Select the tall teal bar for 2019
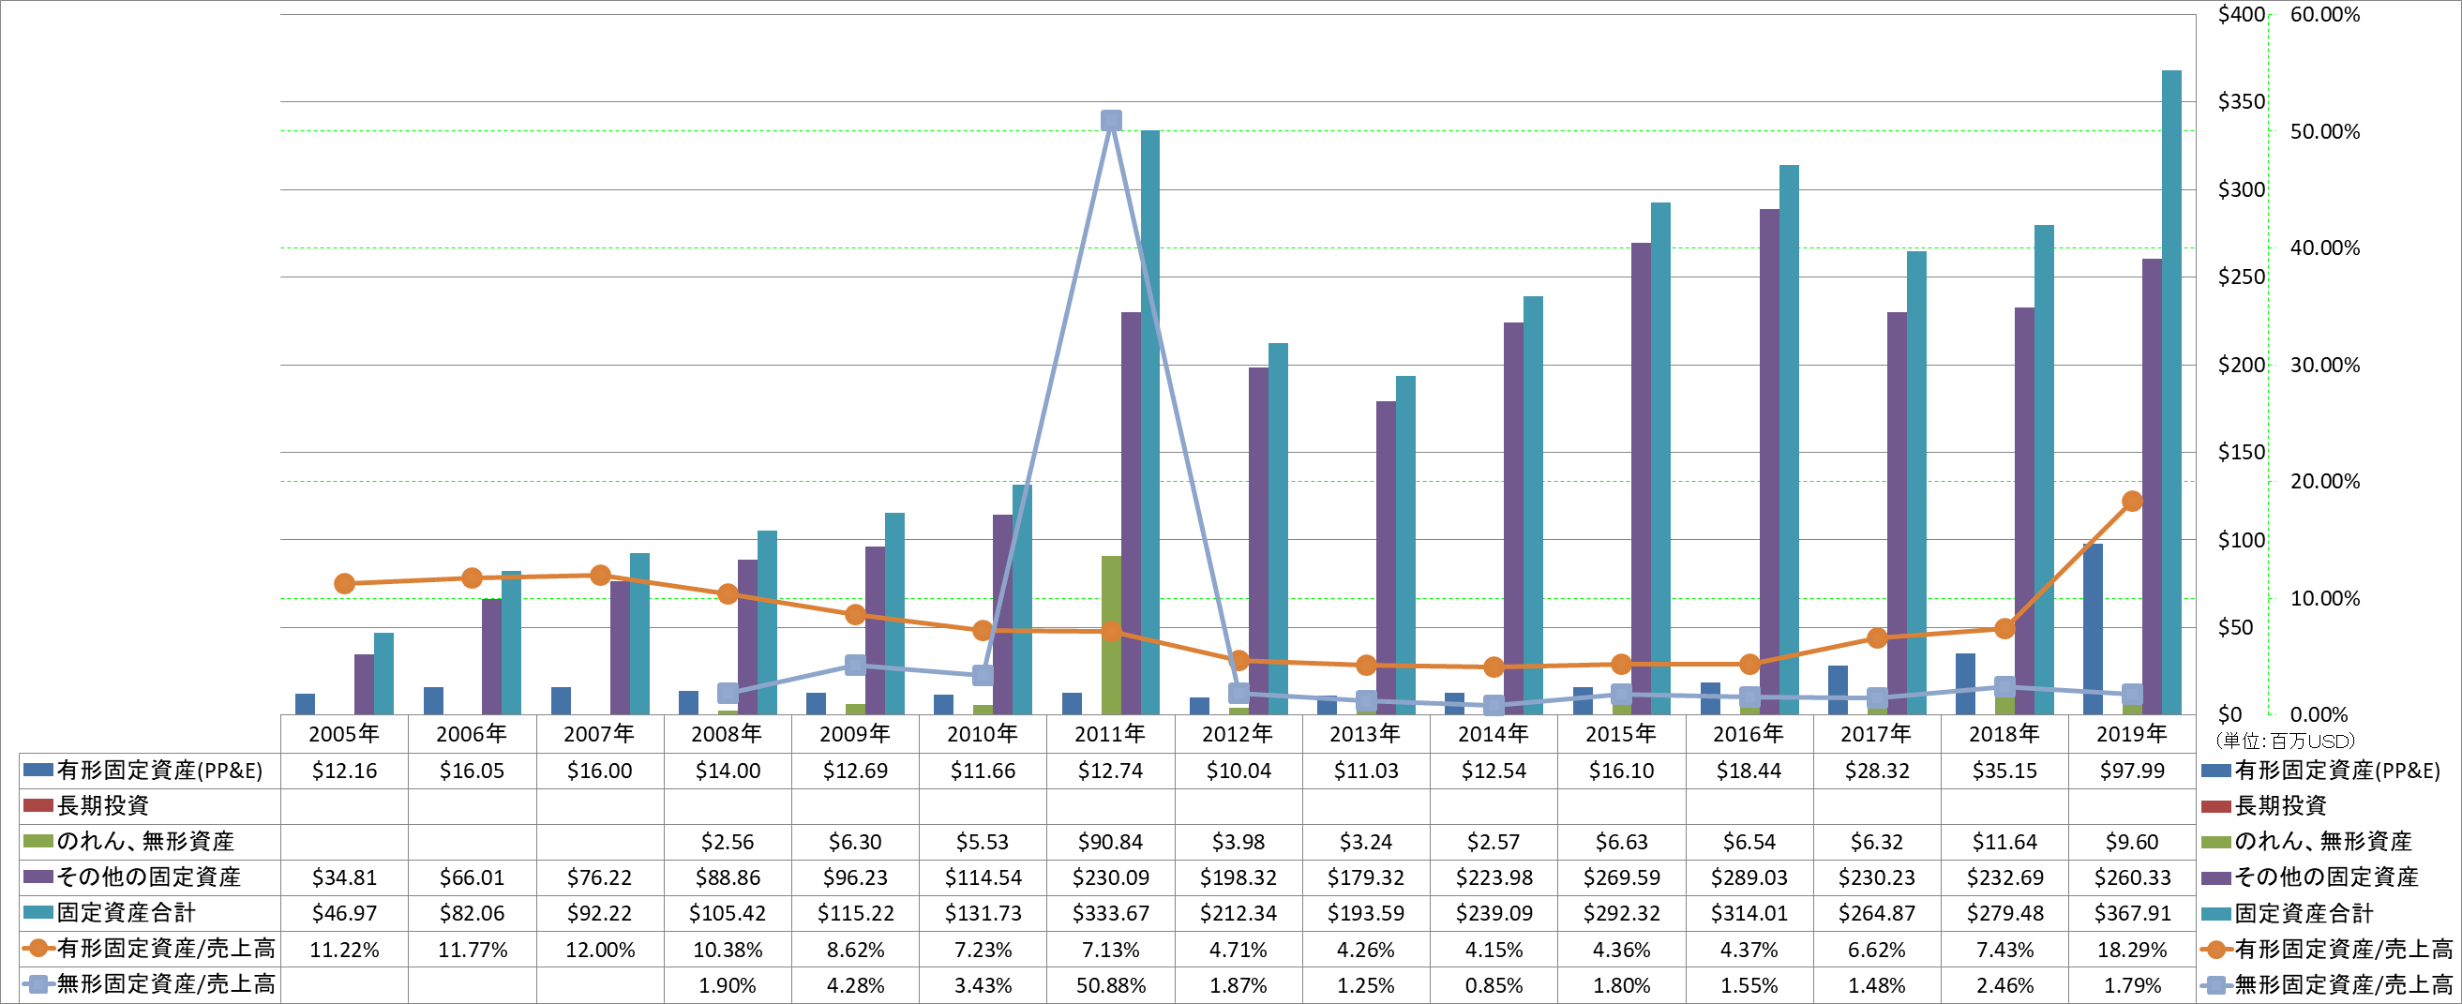The height and width of the screenshot is (1004, 2462). [x=2171, y=393]
